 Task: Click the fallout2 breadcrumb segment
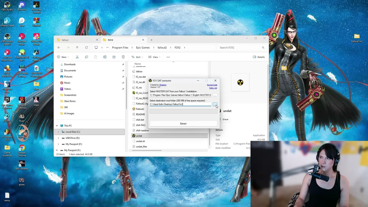162,47
